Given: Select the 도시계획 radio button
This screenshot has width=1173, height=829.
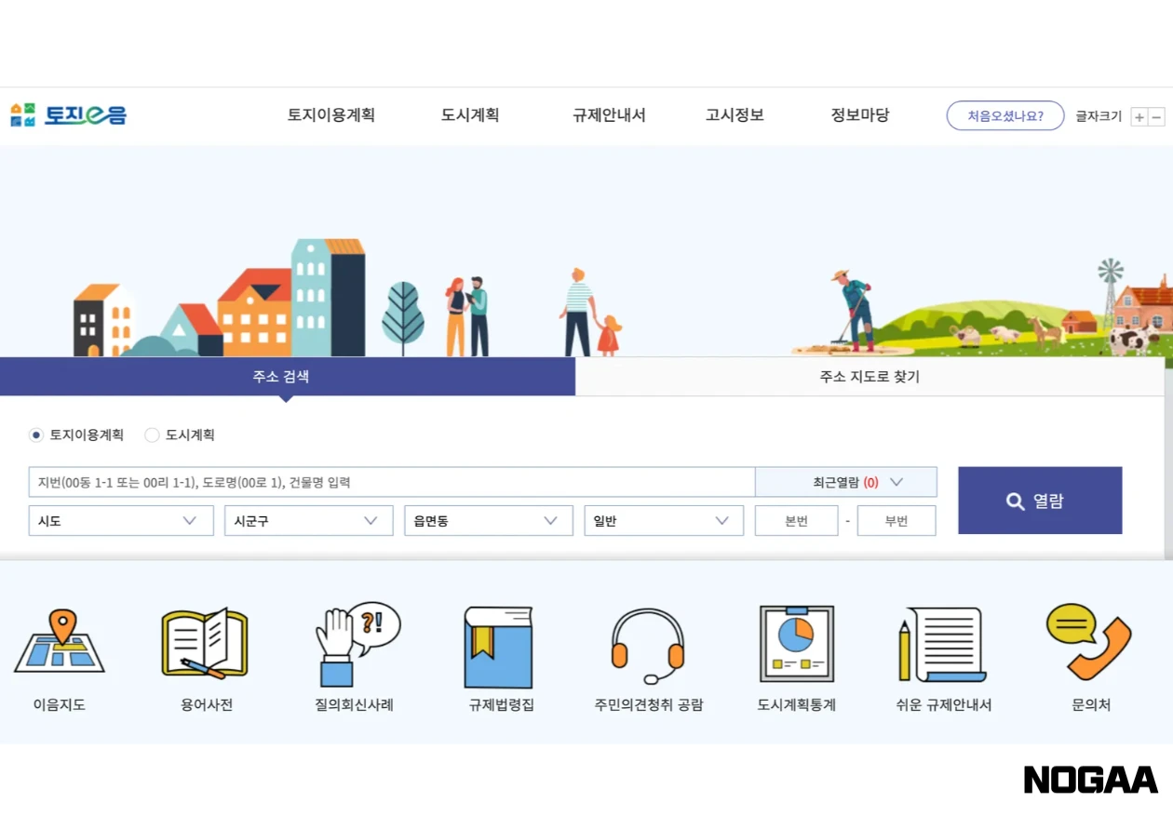Looking at the screenshot, I should tap(151, 435).
